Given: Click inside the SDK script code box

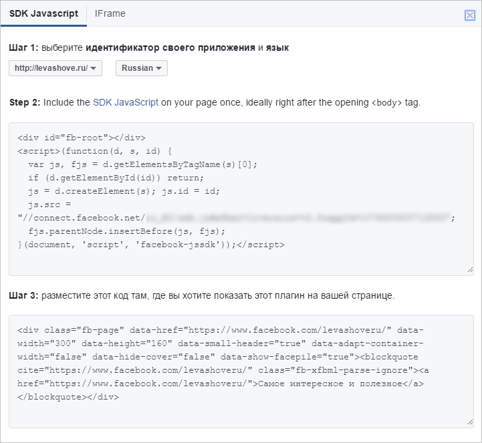Looking at the screenshot, I should [x=241, y=198].
